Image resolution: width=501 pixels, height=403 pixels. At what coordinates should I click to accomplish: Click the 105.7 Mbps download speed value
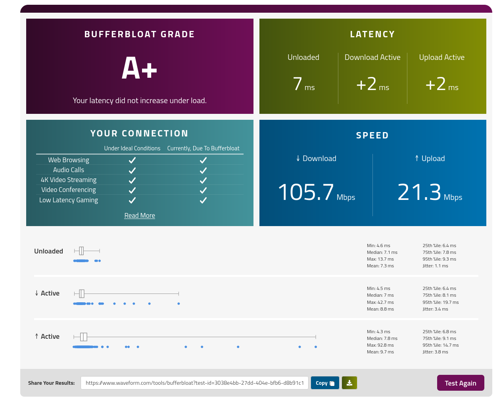pyautogui.click(x=317, y=192)
